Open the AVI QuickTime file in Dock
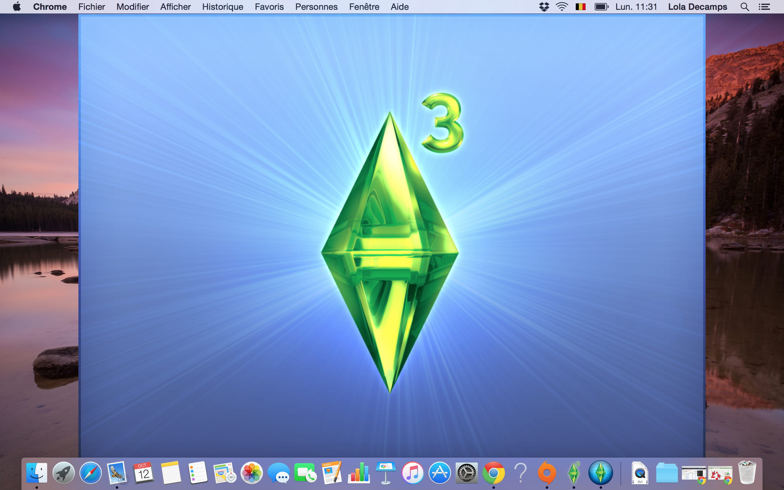Image resolution: width=784 pixels, height=490 pixels. tap(640, 473)
